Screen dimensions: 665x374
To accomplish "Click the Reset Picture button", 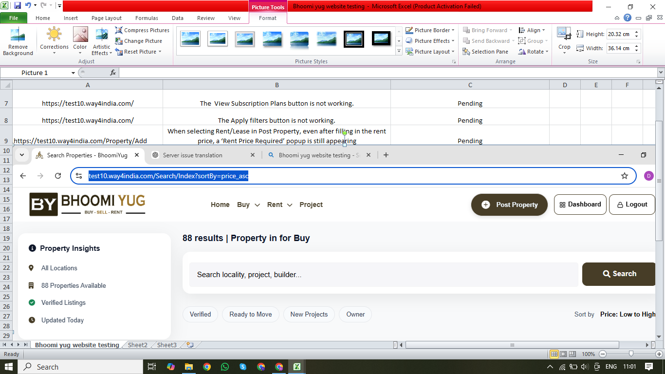I will pyautogui.click(x=138, y=52).
